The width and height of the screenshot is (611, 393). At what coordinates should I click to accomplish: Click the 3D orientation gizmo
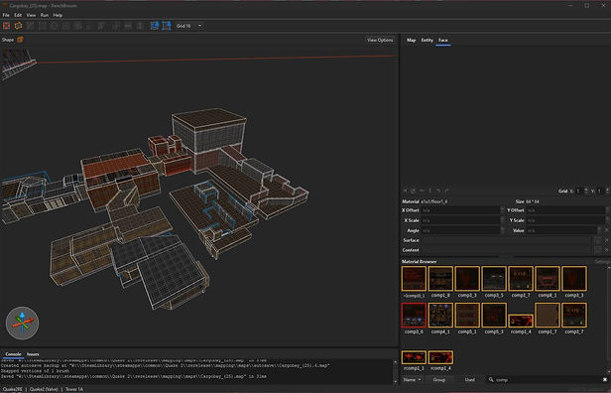[22, 323]
